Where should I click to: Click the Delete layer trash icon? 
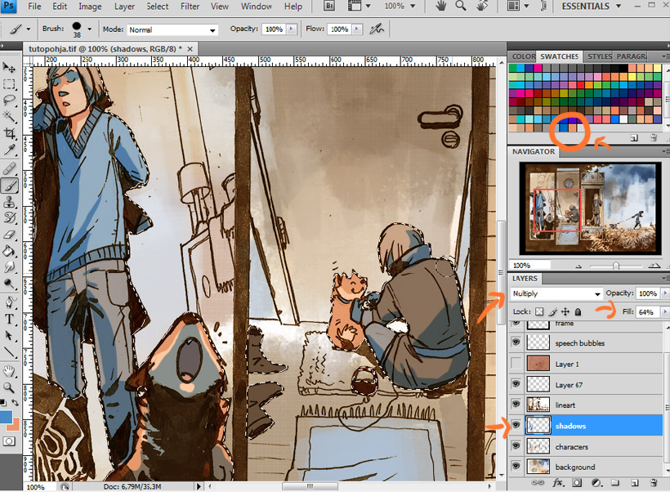pyautogui.click(x=653, y=483)
